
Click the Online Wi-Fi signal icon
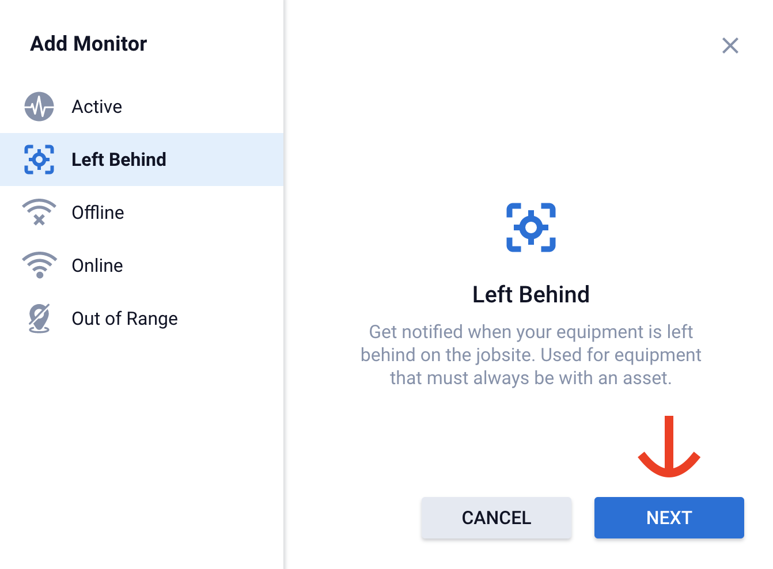point(39,265)
